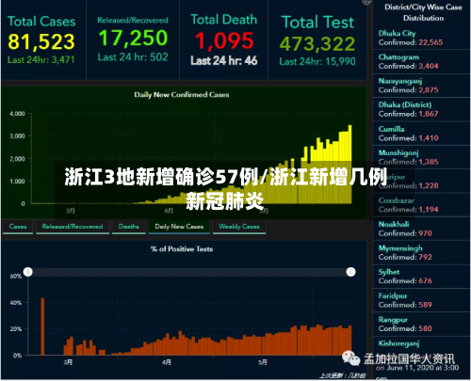Click the Total Test 473,322 panel
This screenshot has width=471, height=381.
click(317, 40)
